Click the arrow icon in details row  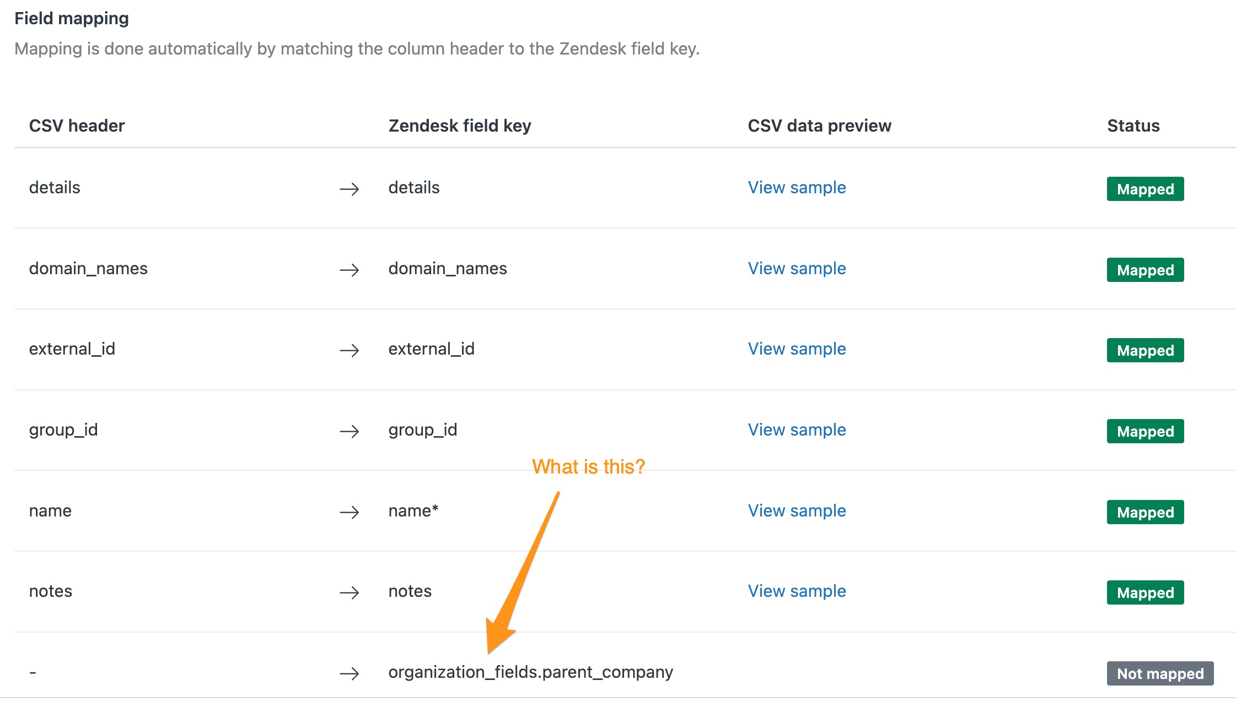(349, 189)
